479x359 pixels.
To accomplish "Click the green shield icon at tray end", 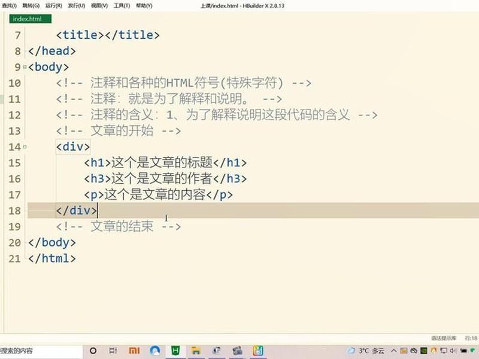I will click(473, 351).
